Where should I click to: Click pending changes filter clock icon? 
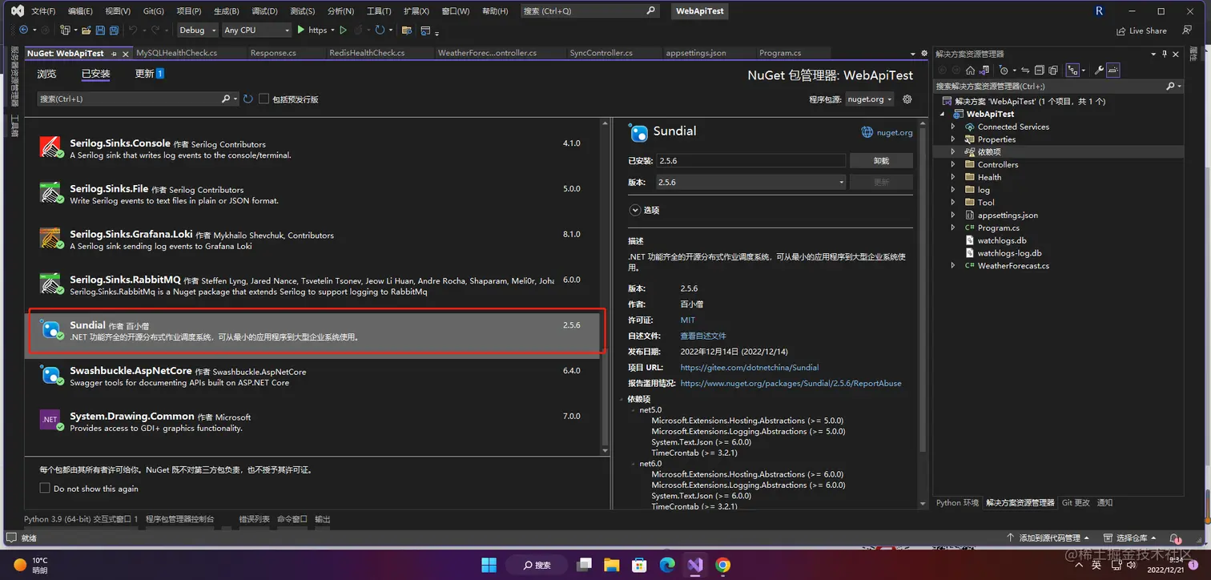(x=1004, y=70)
